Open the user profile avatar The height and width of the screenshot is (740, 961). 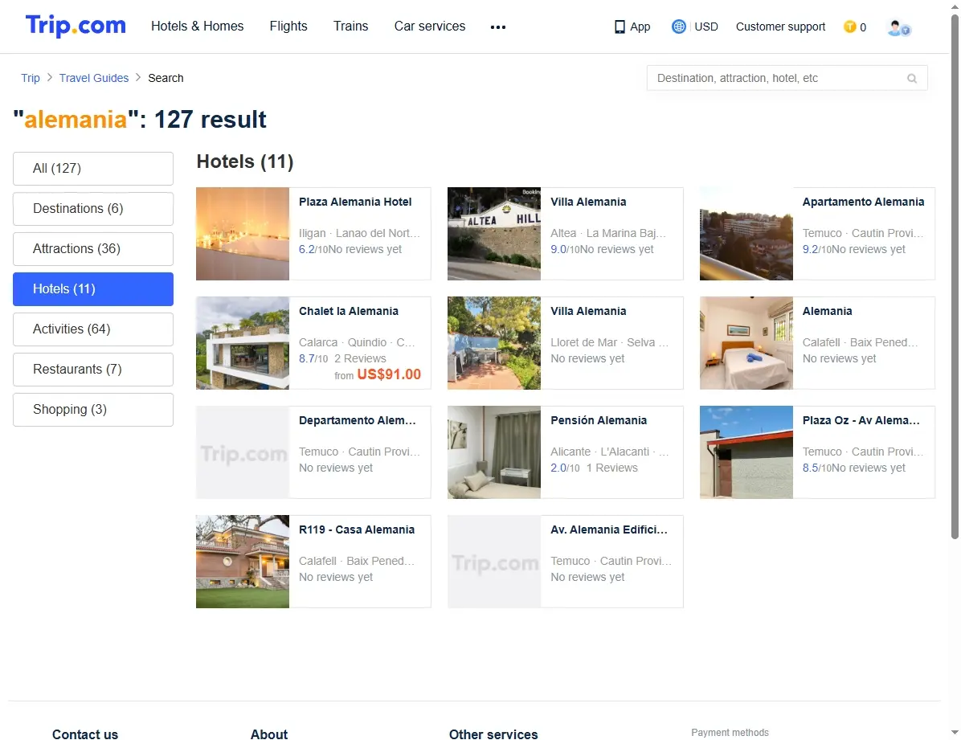click(x=898, y=27)
